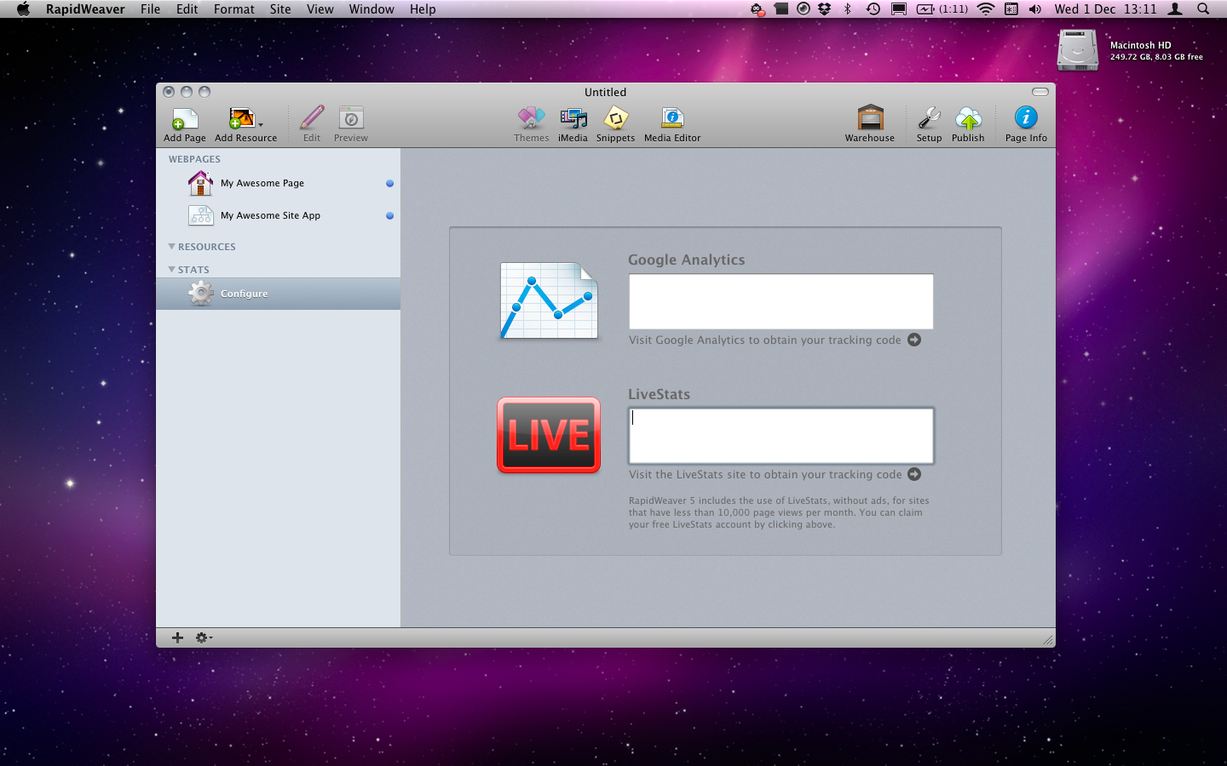Open the Add Resource dropdown arrow
Screen dimensions: 1227x766
(261, 125)
